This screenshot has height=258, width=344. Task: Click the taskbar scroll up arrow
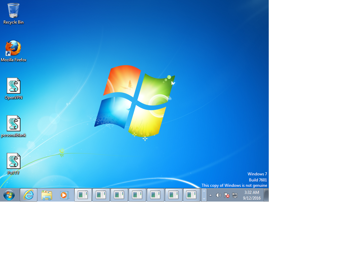(204, 191)
